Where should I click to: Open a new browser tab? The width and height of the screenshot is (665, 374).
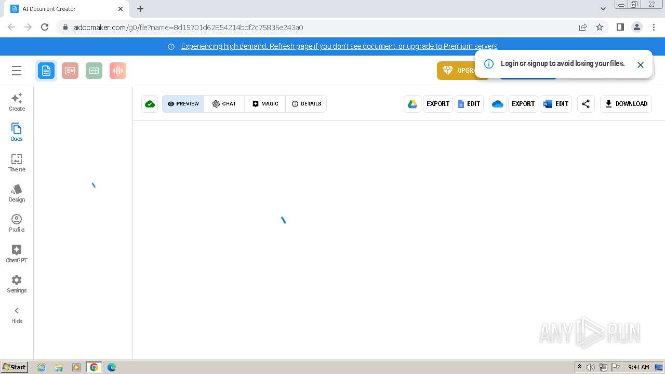(x=140, y=9)
